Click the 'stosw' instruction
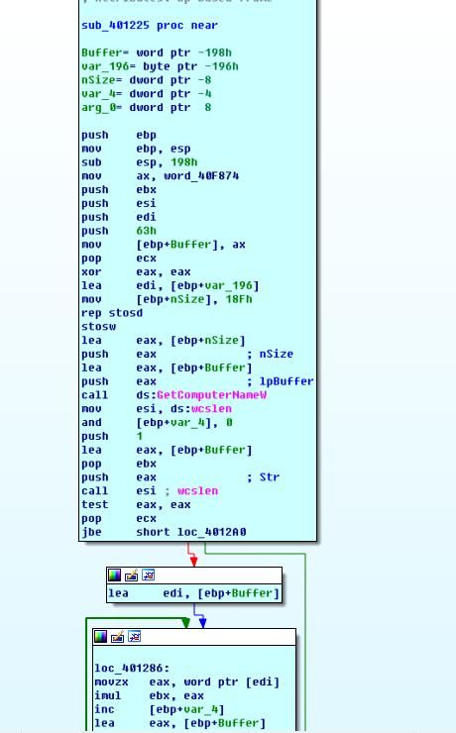Image resolution: width=456 pixels, height=733 pixels. (98, 327)
